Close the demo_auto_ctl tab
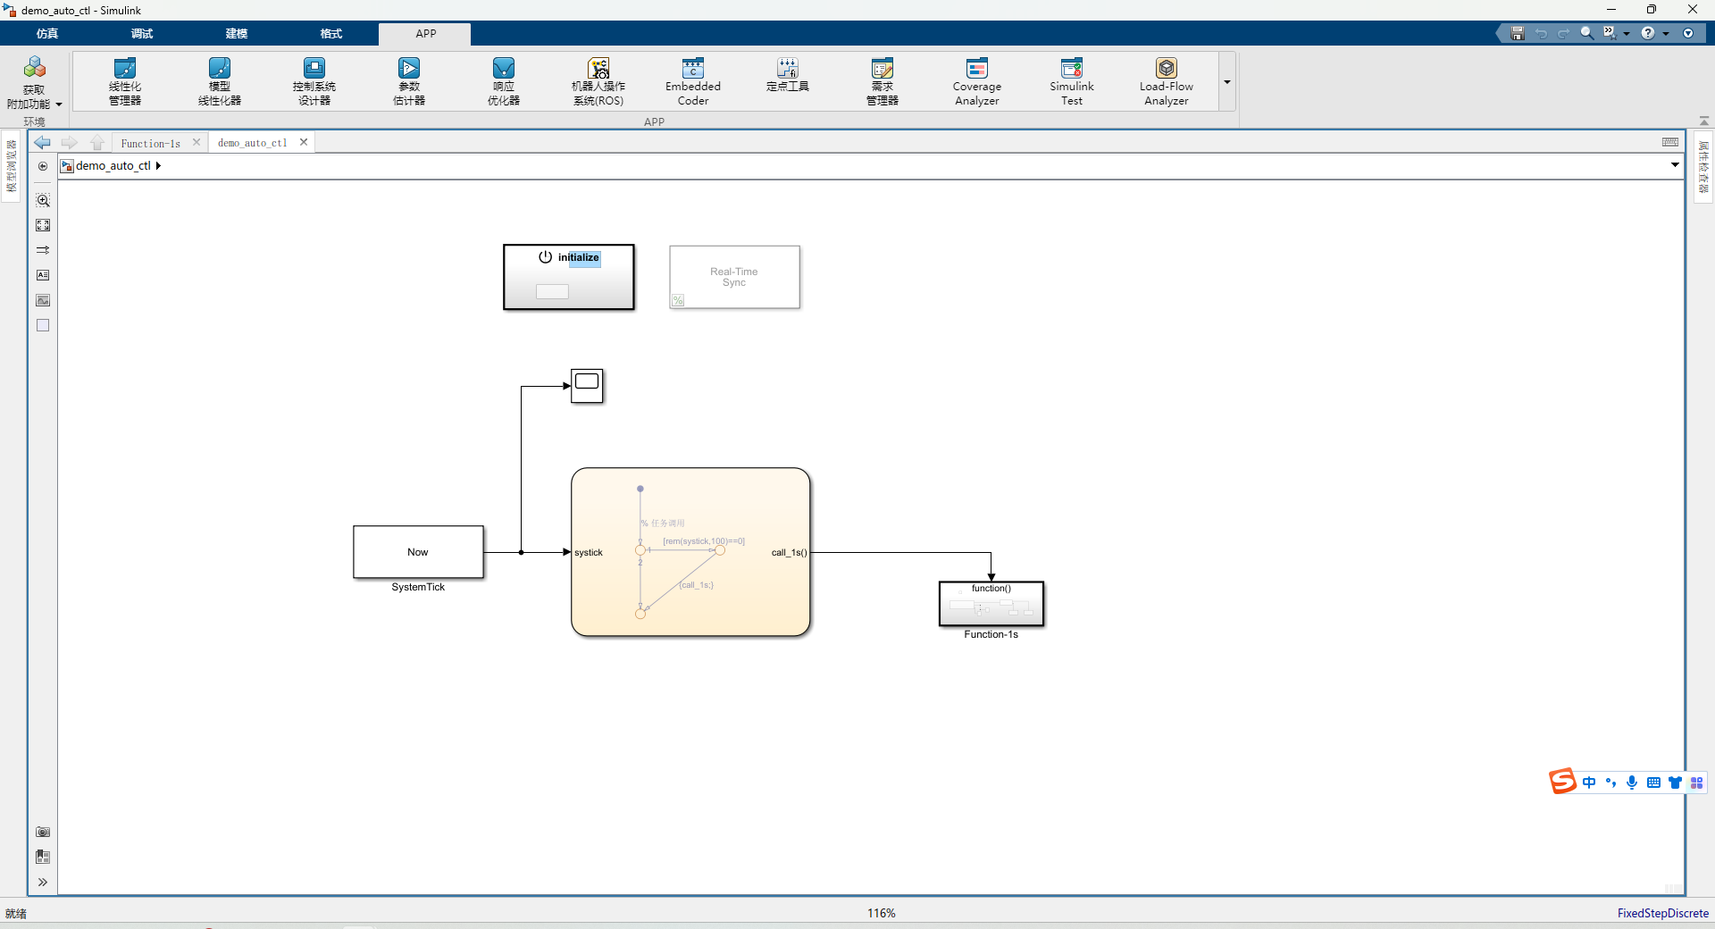 click(x=304, y=142)
